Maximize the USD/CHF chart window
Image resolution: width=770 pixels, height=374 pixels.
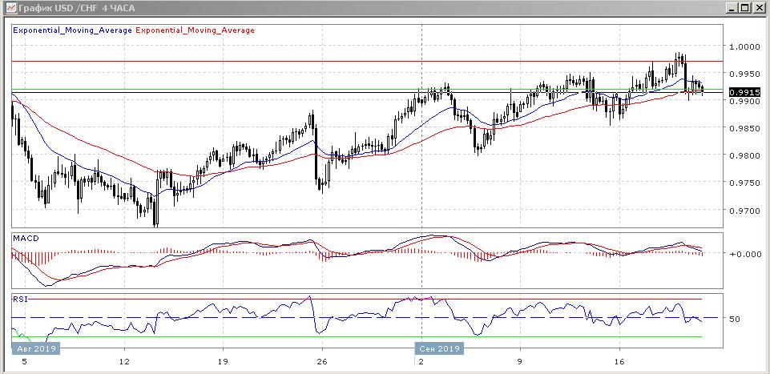click(745, 8)
